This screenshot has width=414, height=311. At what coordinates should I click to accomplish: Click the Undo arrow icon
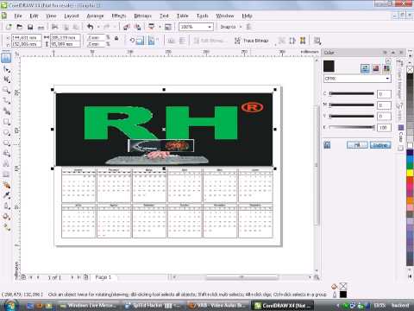(x=91, y=27)
